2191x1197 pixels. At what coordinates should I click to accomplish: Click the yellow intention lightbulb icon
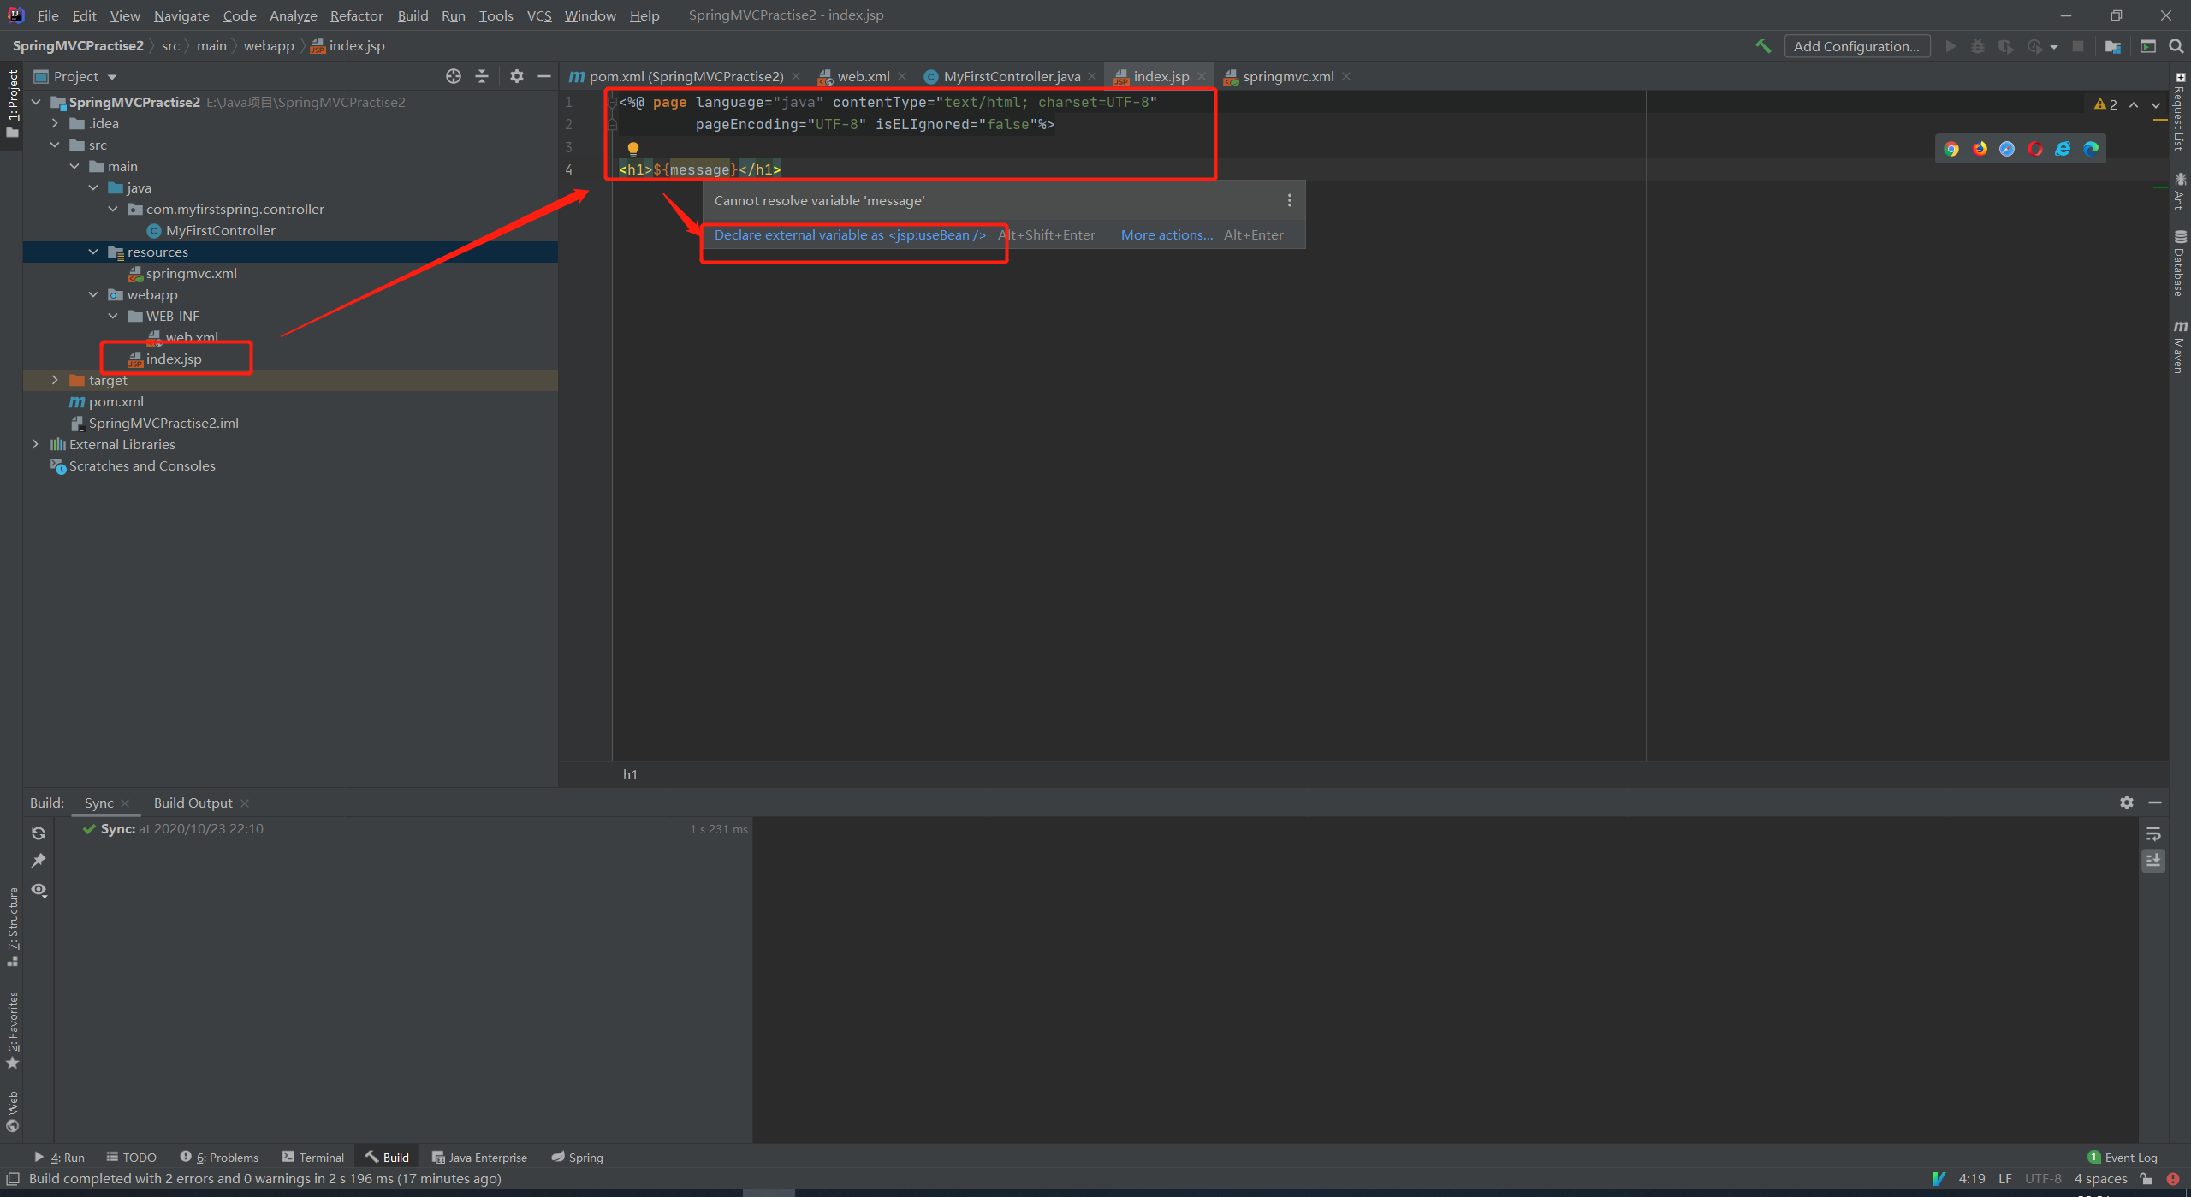(633, 149)
